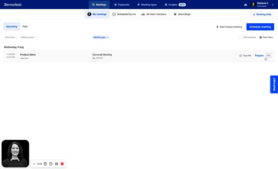Go to the Playbooks tab
This screenshot has height=169, width=278.
(x=122, y=5)
